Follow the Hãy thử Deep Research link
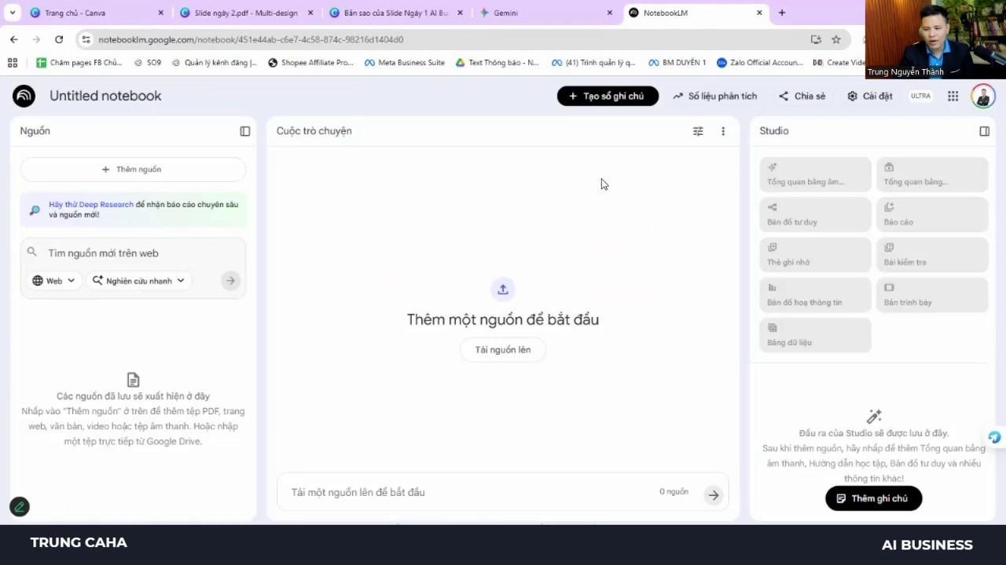1006x565 pixels. click(x=91, y=205)
